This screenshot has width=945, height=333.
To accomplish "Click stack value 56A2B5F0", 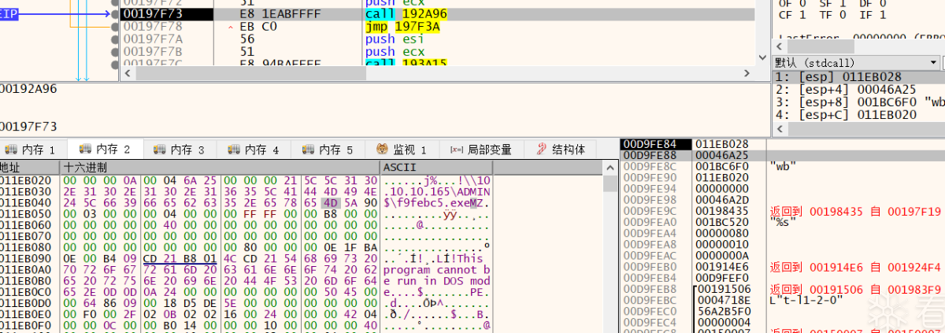I will click(724, 311).
